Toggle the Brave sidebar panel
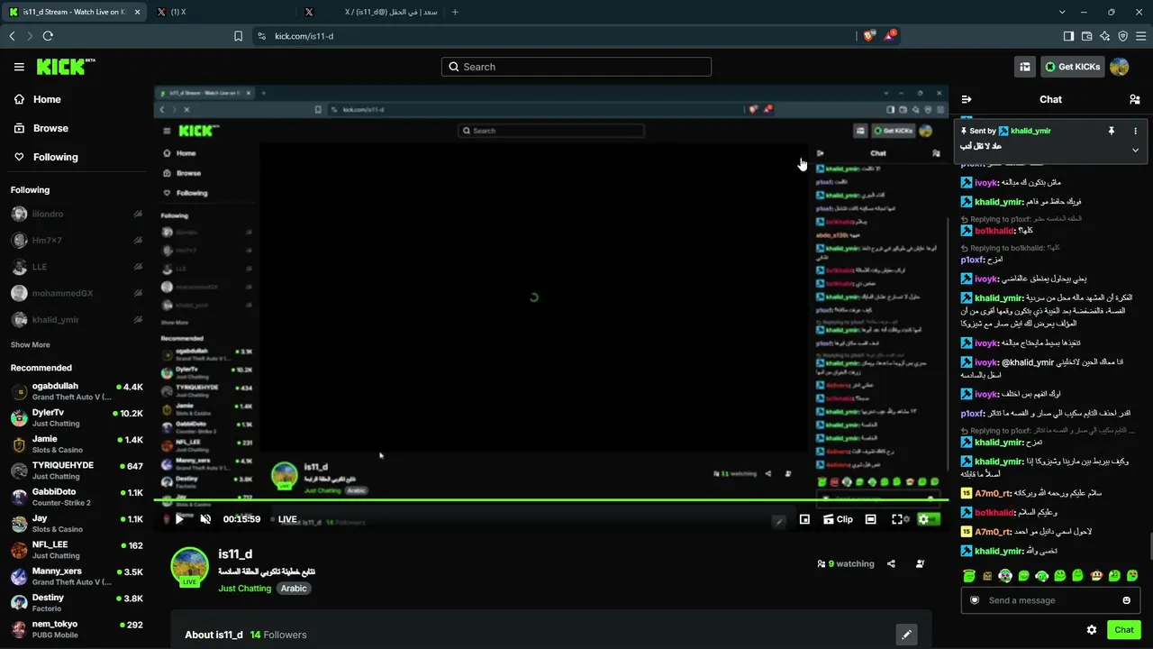Viewport: 1153px width, 649px height. coord(1068,36)
